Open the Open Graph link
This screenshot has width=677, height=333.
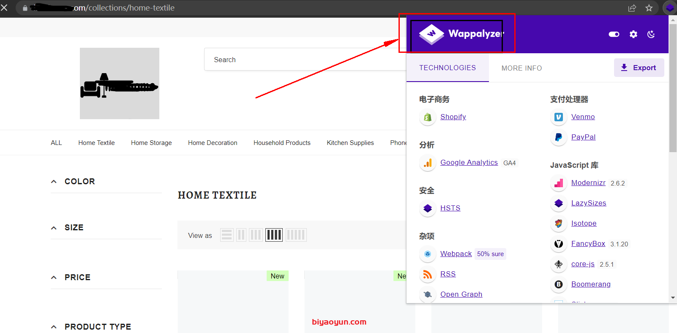[461, 294]
